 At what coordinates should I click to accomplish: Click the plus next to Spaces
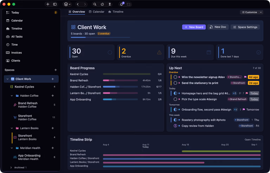(56, 70)
